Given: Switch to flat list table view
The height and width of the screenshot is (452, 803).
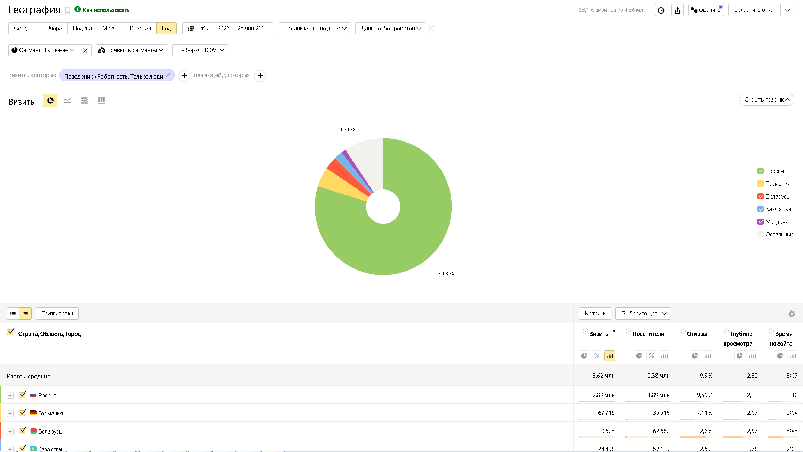Looking at the screenshot, I should 13,314.
